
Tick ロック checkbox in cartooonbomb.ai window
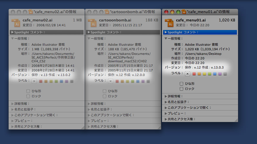tap(105, 96)
